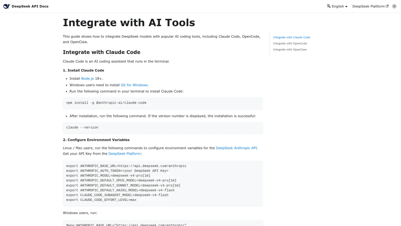Click the 1. Install Claude Code subheading

point(83,70)
